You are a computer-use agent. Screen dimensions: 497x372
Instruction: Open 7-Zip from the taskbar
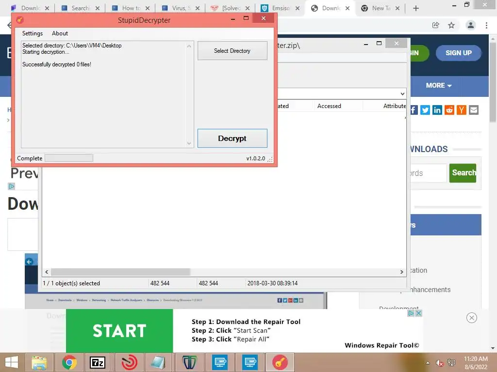98,362
